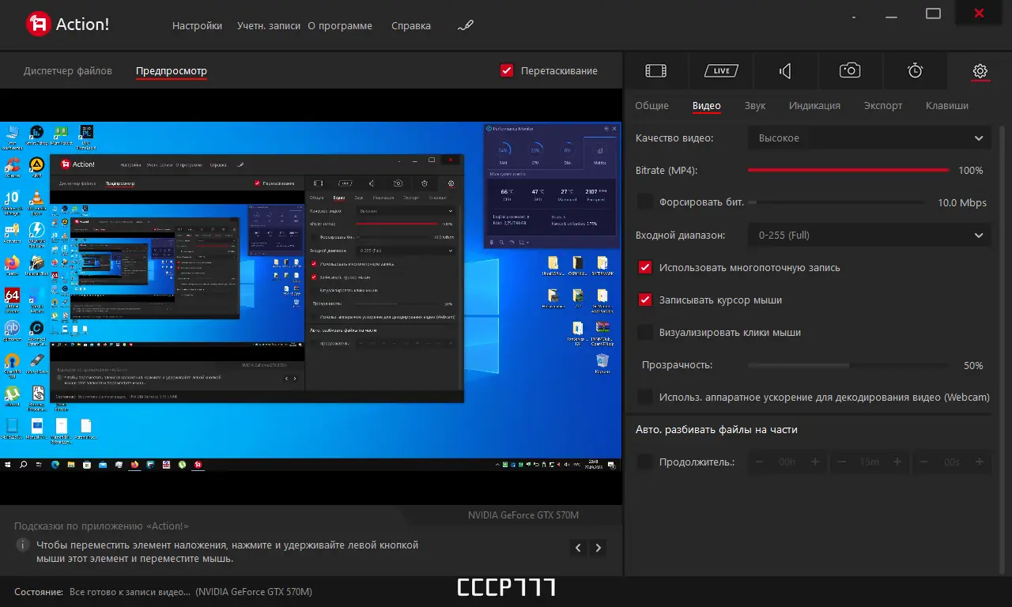Select the screen recording mode icon
Viewport: 1012px width, 607px height.
click(x=655, y=70)
